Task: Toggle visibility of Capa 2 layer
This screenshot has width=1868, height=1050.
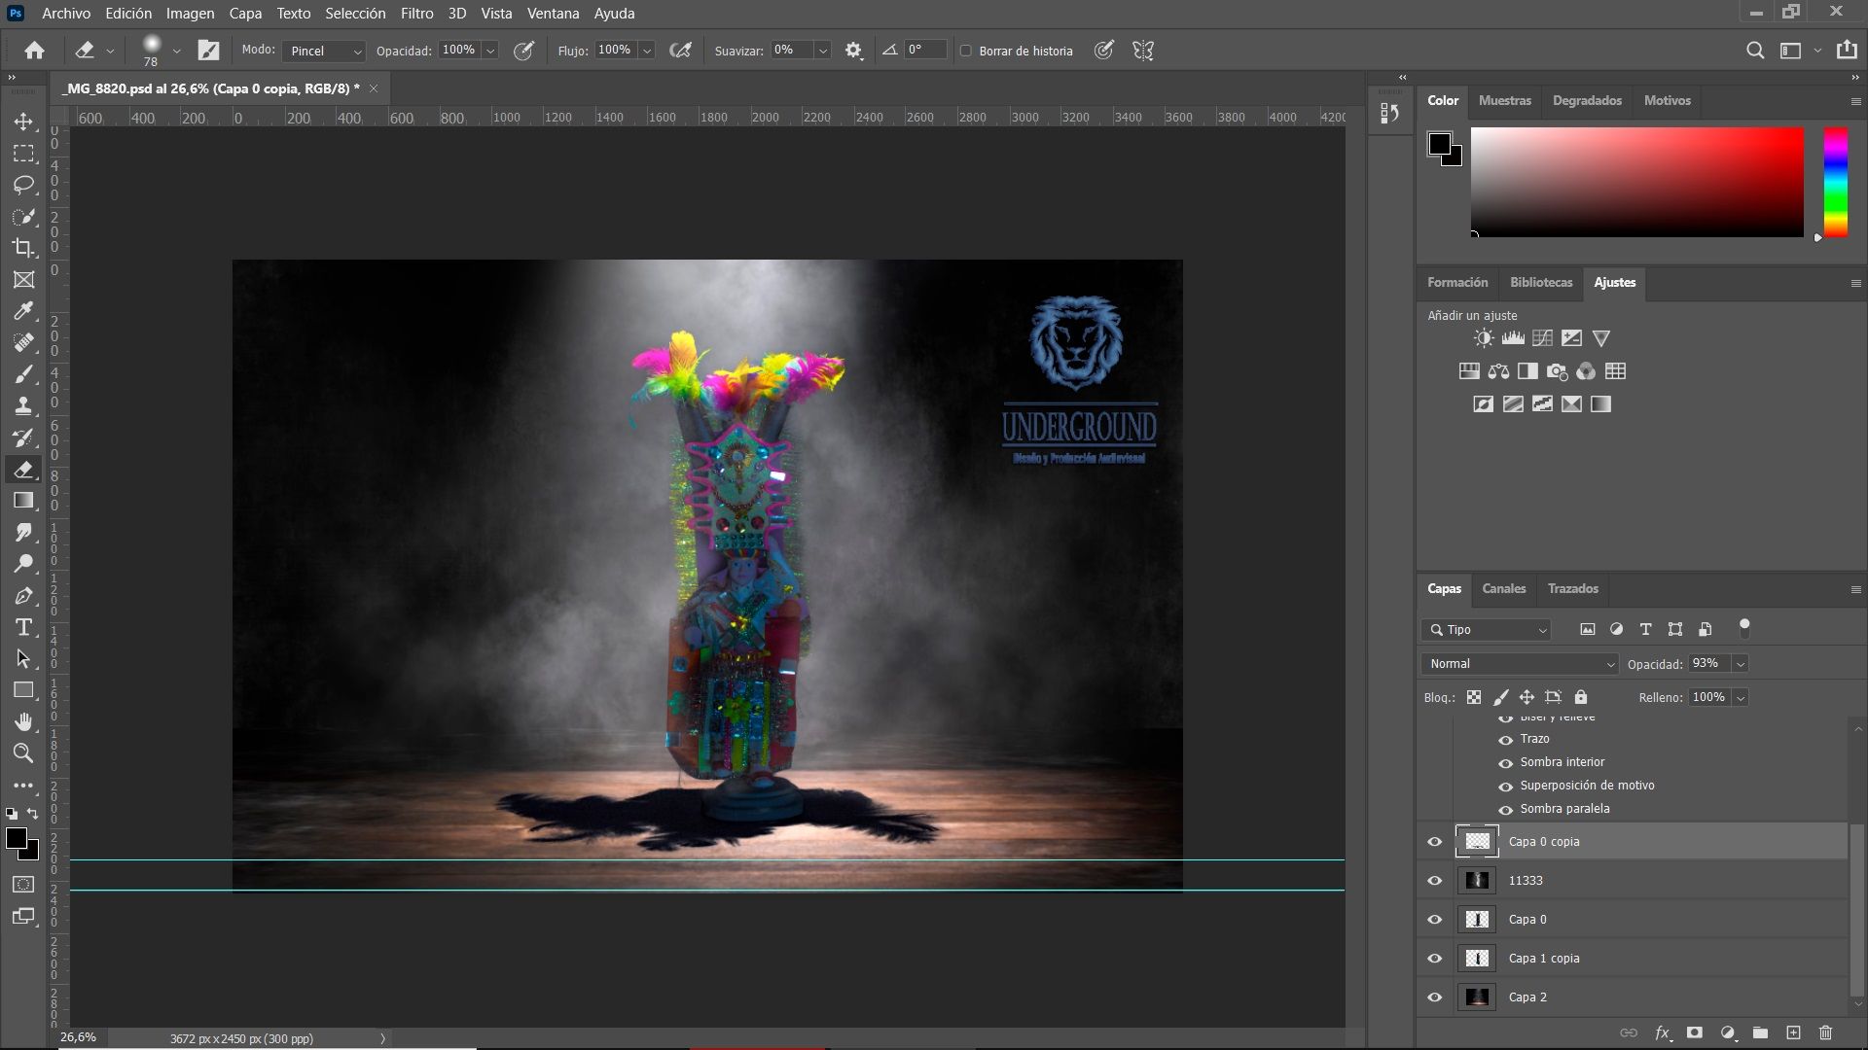Action: 1434,997
